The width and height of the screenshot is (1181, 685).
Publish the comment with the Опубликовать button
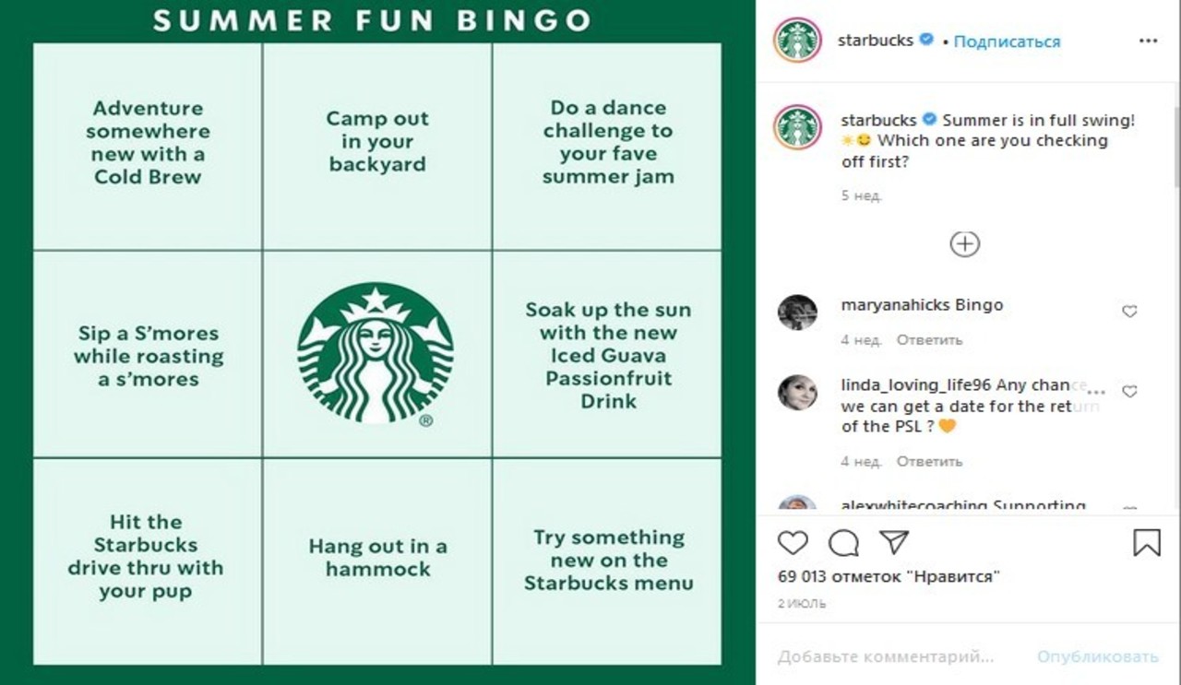pos(1098,657)
